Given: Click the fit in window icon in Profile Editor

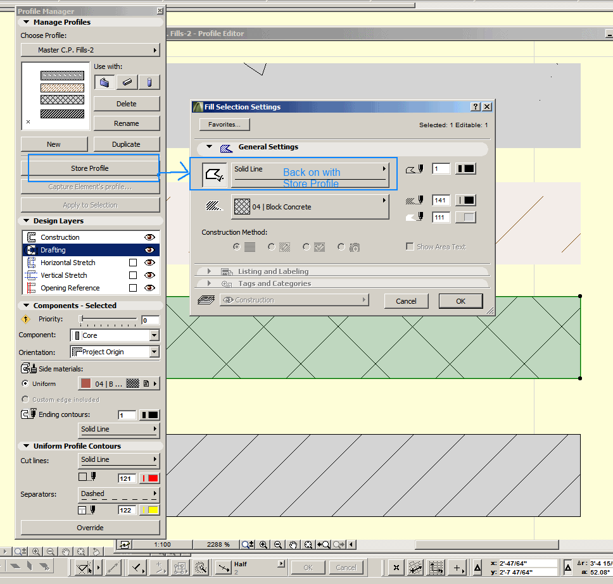Looking at the screenshot, I should pyautogui.click(x=308, y=545).
